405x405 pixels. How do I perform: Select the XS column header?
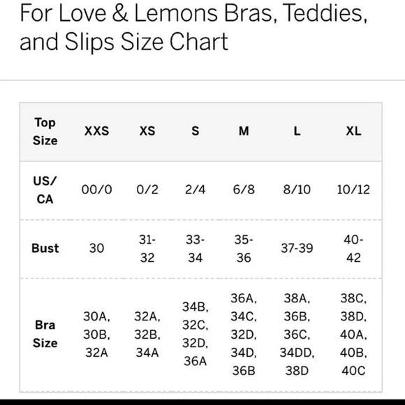tap(147, 131)
